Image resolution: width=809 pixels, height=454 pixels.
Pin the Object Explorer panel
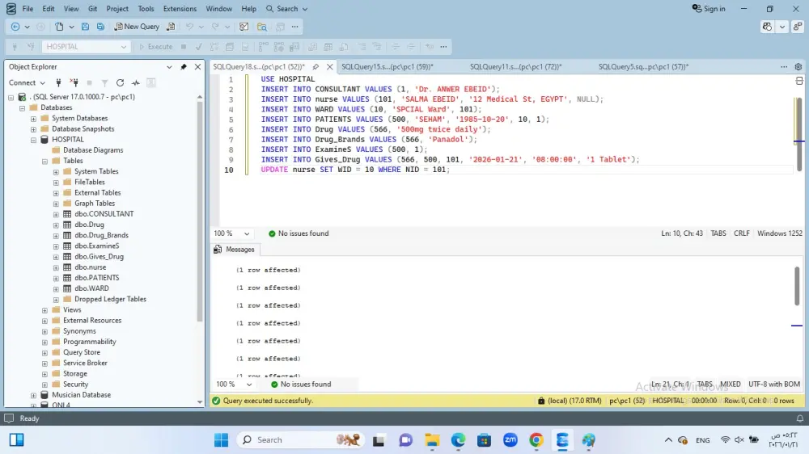coord(184,66)
